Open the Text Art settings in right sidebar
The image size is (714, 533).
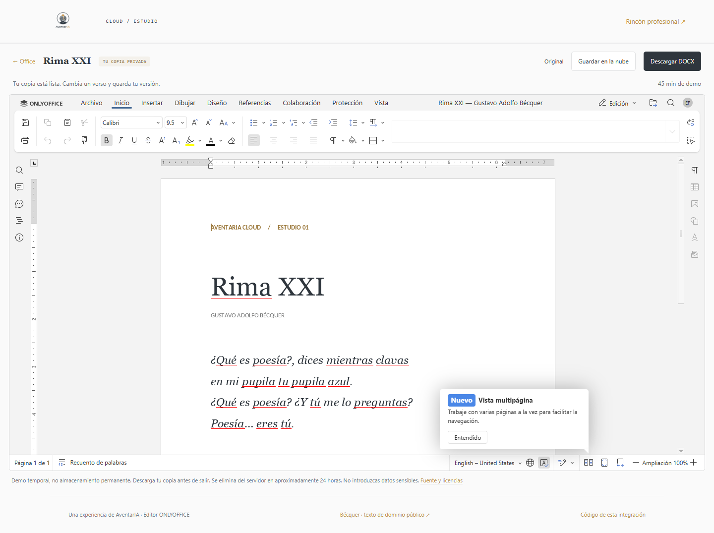(695, 237)
